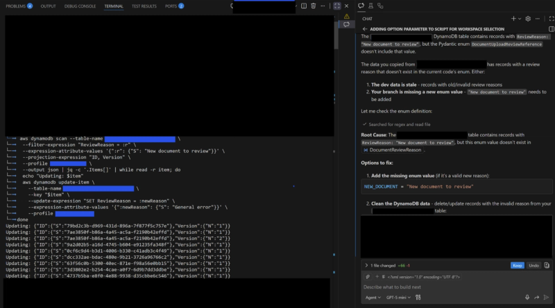This screenshot has height=308, width=555.
Task: Click the 'Options to fix:' heading
Action: 377,163
